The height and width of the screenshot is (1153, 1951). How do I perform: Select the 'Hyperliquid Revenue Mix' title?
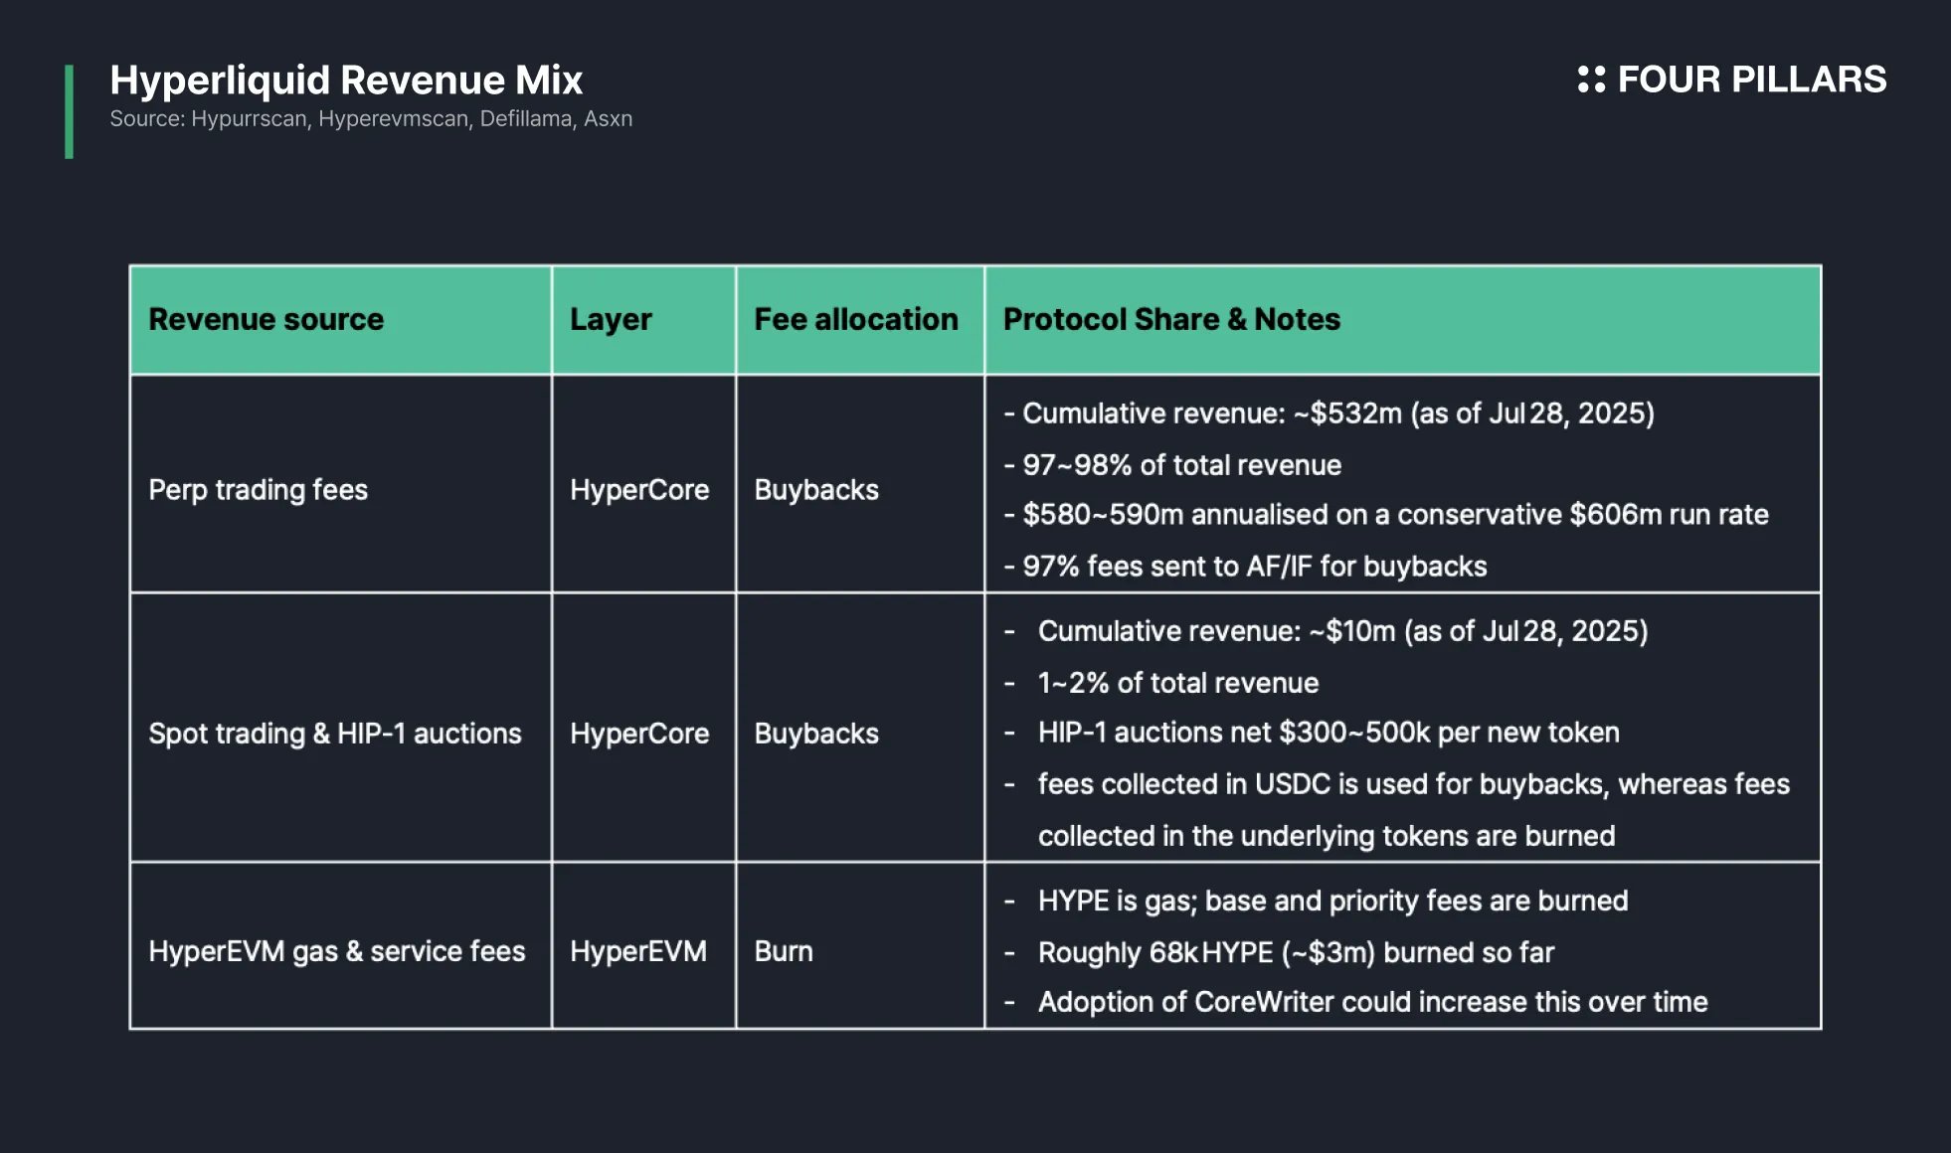click(x=346, y=80)
